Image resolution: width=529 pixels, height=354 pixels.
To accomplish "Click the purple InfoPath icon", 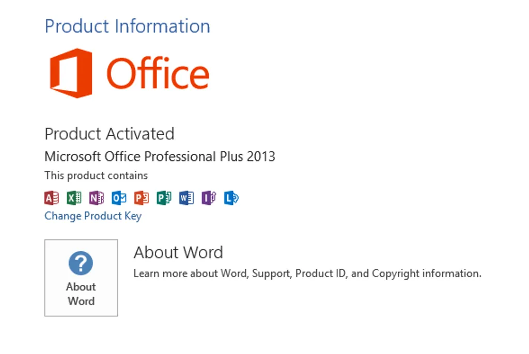I will [209, 198].
